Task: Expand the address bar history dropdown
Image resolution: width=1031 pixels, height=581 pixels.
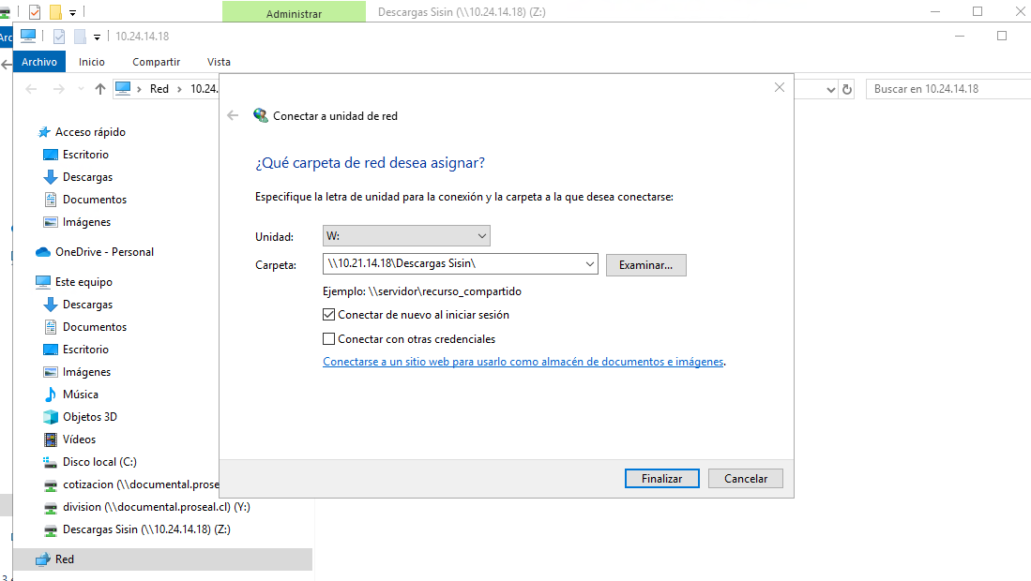Action: [x=830, y=89]
